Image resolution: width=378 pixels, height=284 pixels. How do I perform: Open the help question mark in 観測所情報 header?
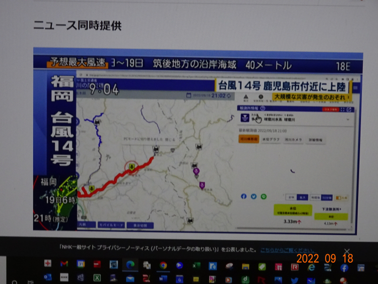click(x=263, y=108)
